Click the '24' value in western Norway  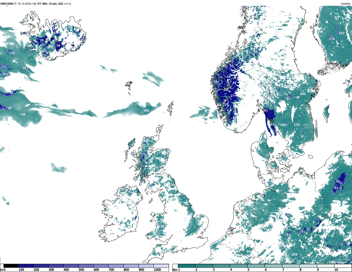click(228, 77)
